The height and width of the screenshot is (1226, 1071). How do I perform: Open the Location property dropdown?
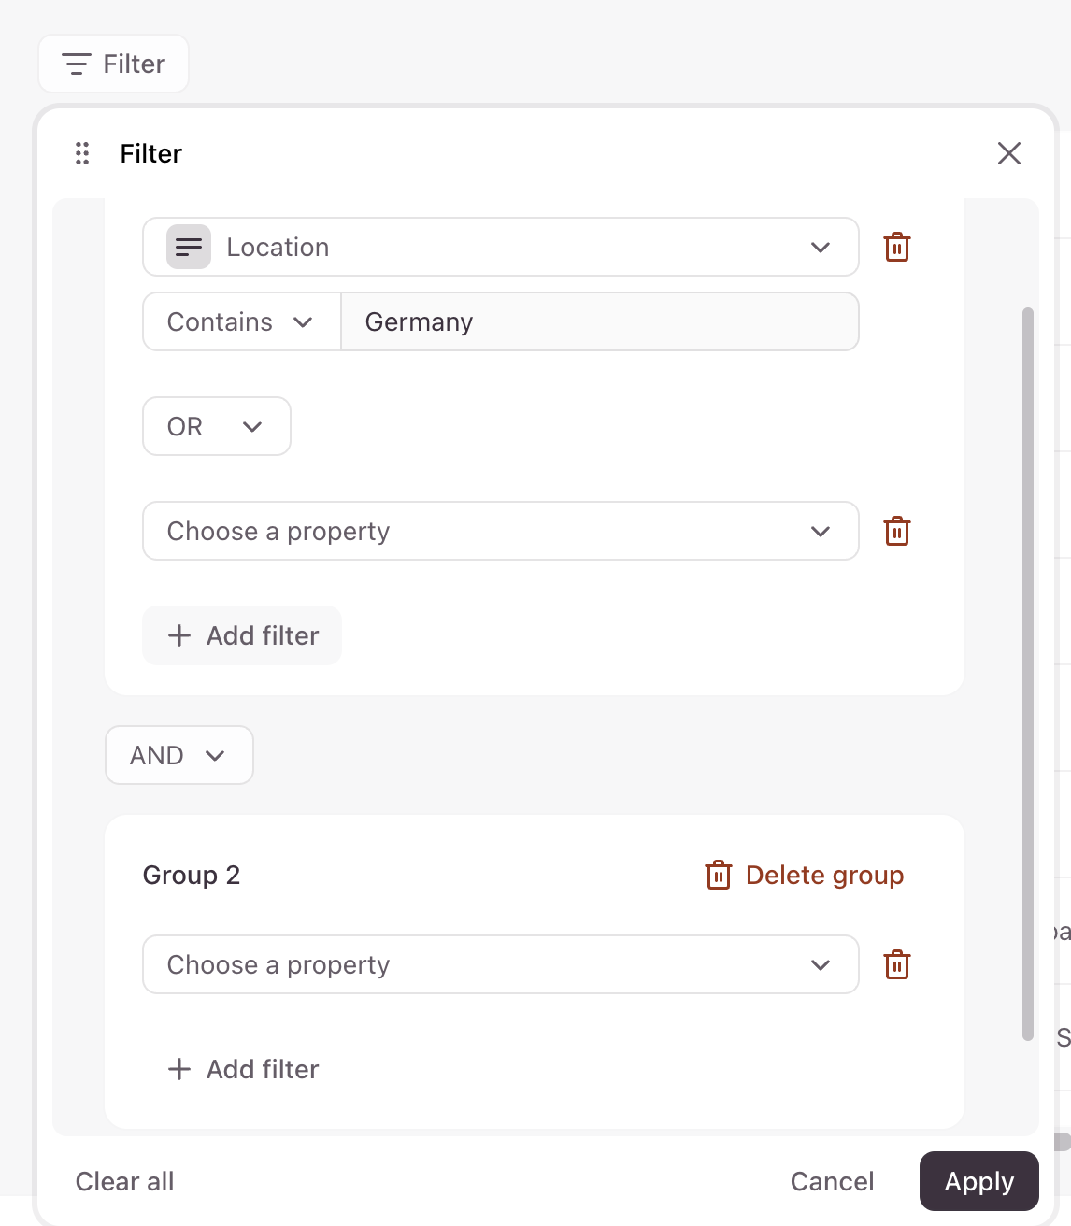click(x=500, y=248)
